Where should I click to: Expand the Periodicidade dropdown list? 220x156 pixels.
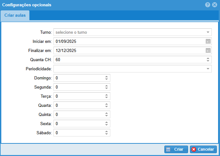208,69
